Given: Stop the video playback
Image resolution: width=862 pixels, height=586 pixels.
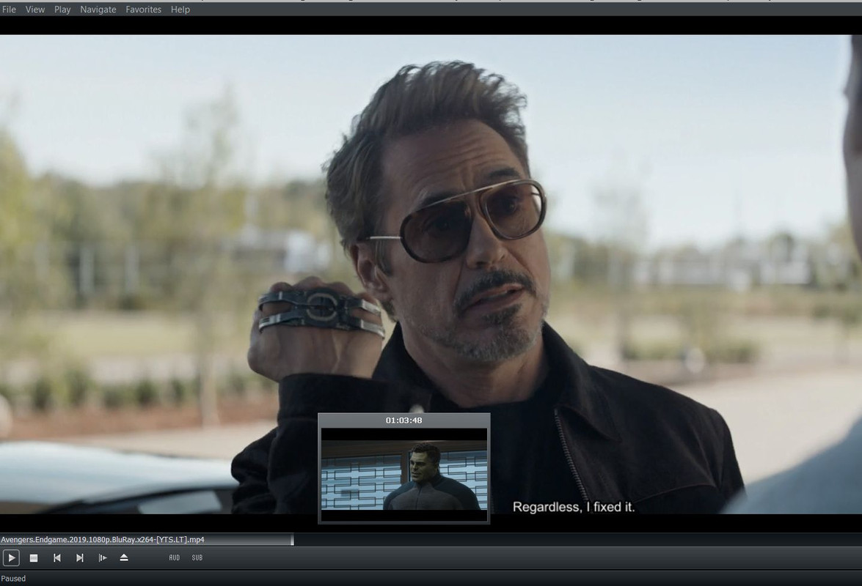Looking at the screenshot, I should (x=34, y=557).
